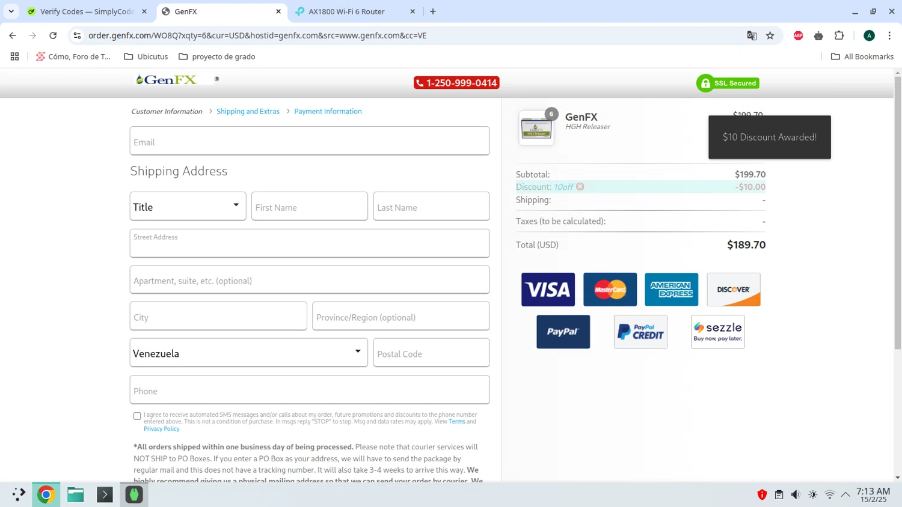Viewport: 902px width, 507px height.
Task: Call the 1-250-999-0414 phone button
Action: click(x=456, y=83)
